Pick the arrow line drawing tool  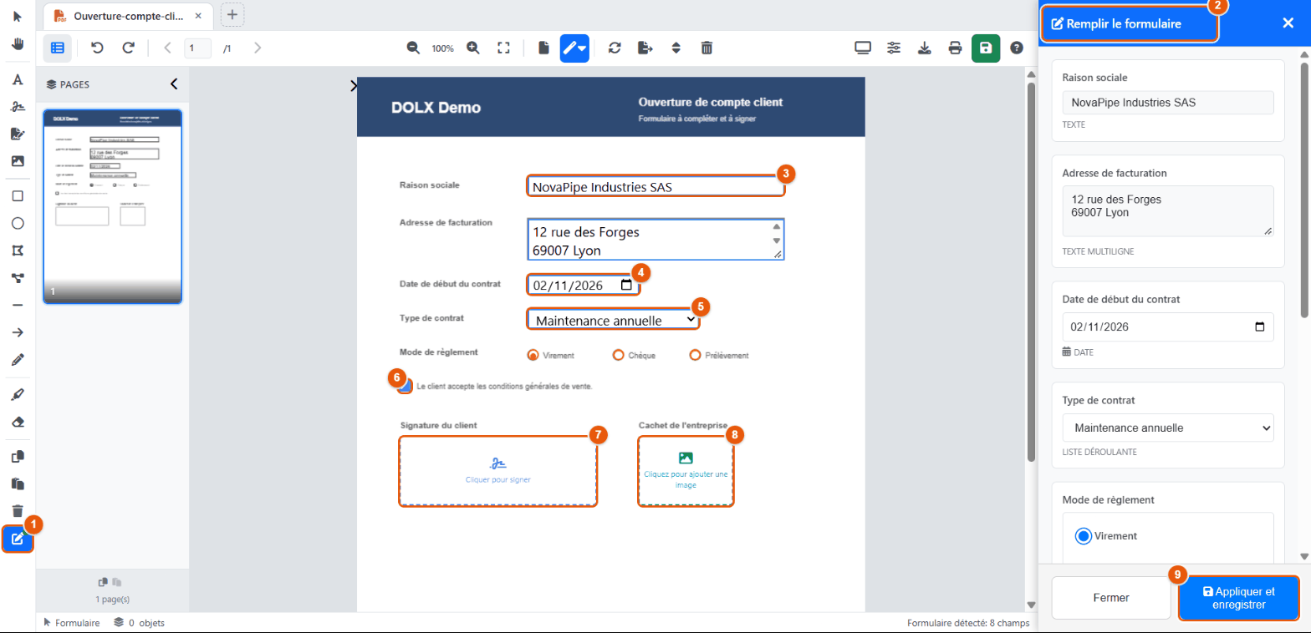(x=18, y=332)
